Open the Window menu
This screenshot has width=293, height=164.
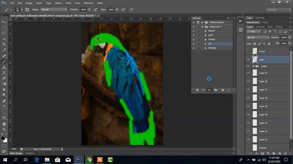(88, 3)
